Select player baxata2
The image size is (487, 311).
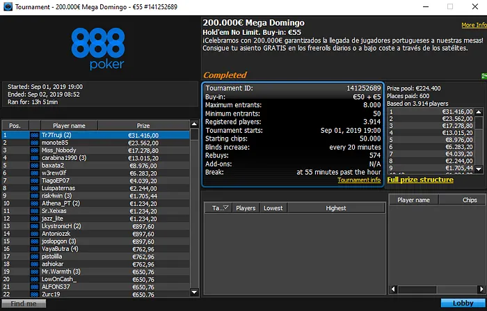(96, 166)
